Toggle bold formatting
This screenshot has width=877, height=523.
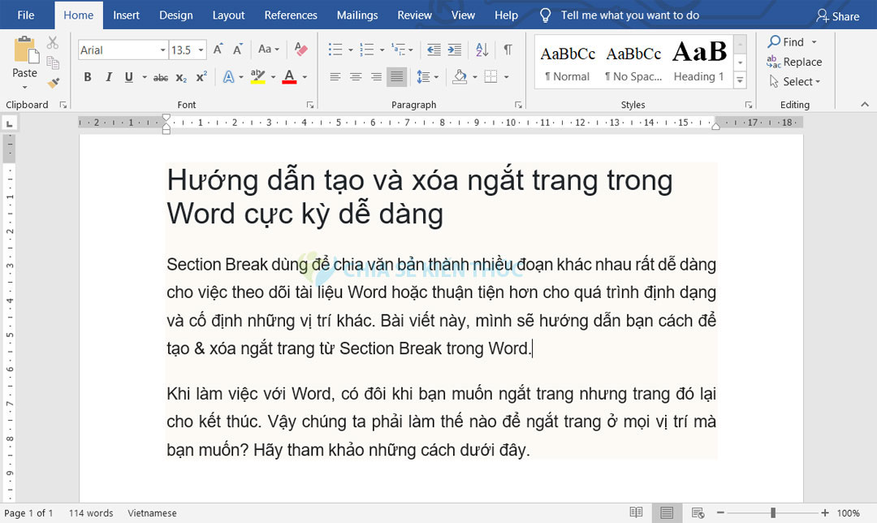[88, 76]
